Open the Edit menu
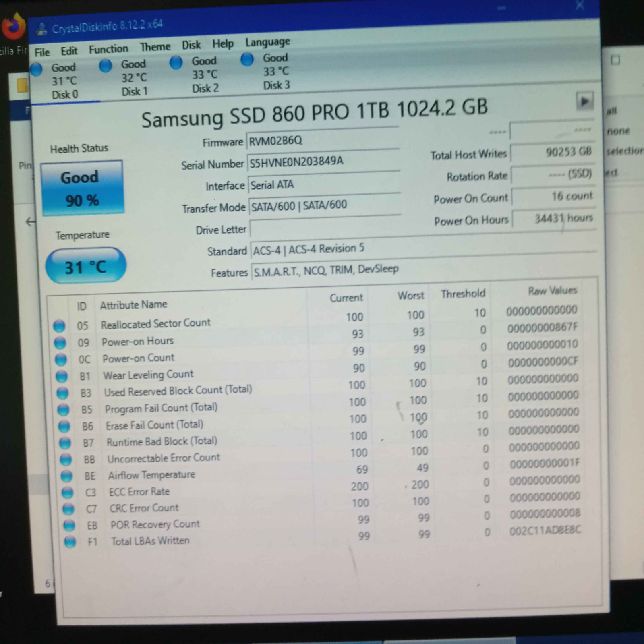This screenshot has height=644, width=644. (69, 51)
